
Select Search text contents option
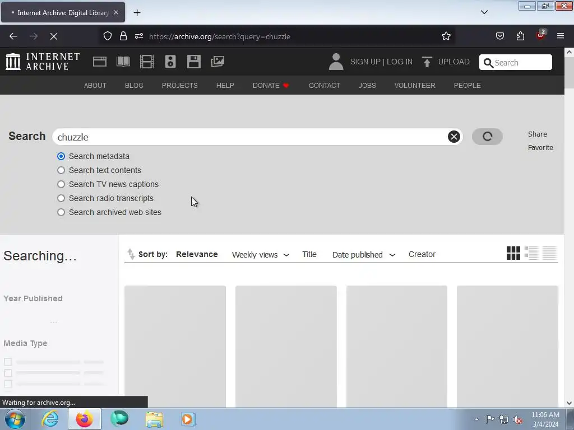pos(61,170)
